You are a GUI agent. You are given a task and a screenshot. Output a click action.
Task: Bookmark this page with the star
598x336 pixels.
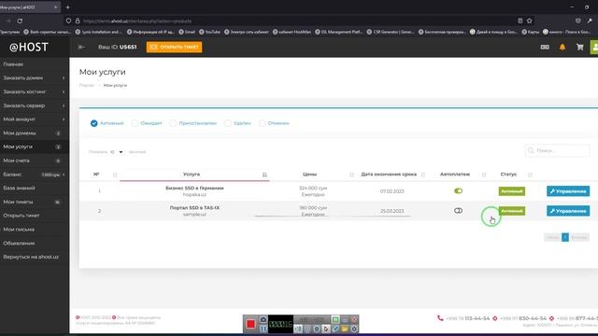pos(530,21)
